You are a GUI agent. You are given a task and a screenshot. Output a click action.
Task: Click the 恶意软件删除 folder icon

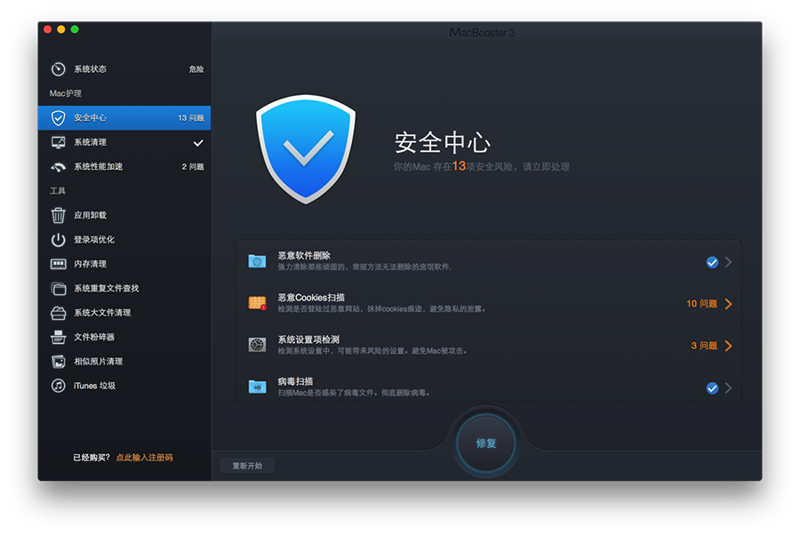(x=257, y=261)
